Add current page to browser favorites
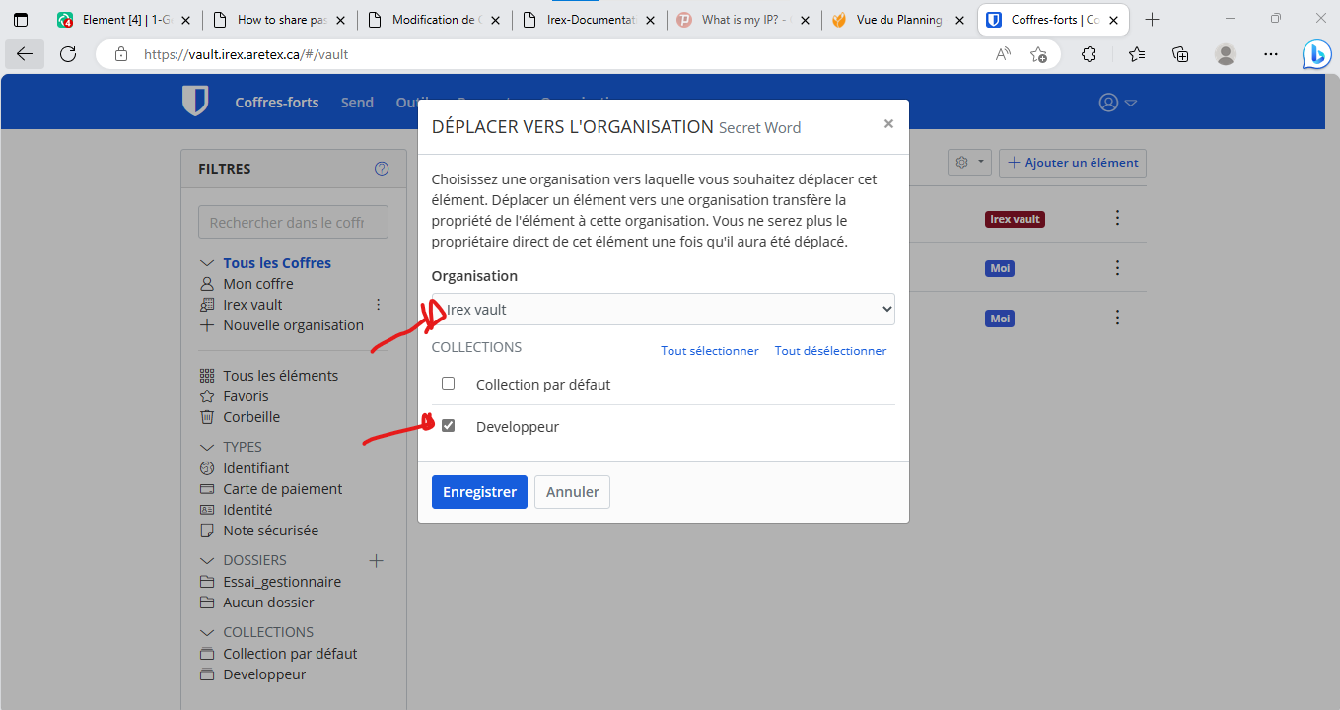1340x710 pixels. 1038,54
